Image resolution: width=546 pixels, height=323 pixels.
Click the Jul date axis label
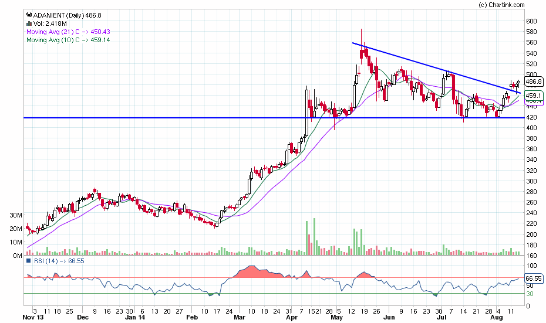441,317
